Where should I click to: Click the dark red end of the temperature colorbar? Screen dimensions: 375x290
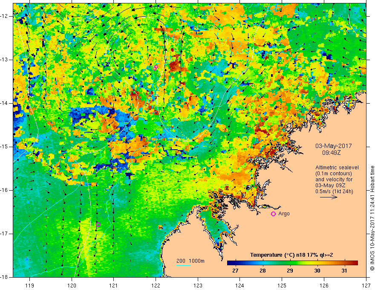[355, 263]
